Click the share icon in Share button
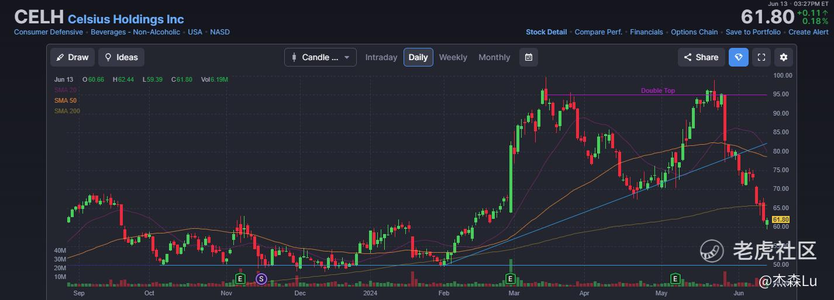This screenshot has width=834, height=300. coord(688,57)
